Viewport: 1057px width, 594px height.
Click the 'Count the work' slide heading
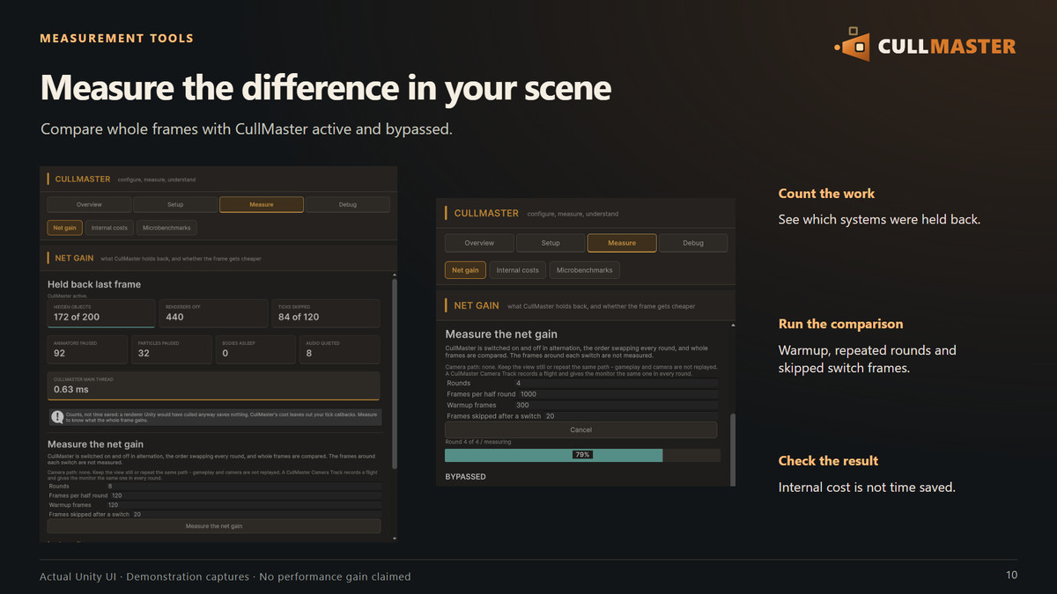click(826, 194)
